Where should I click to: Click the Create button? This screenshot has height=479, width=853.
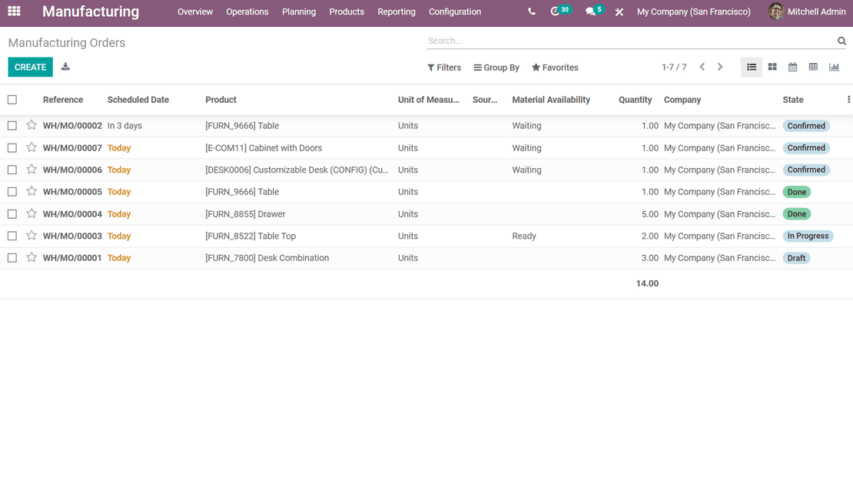(31, 67)
